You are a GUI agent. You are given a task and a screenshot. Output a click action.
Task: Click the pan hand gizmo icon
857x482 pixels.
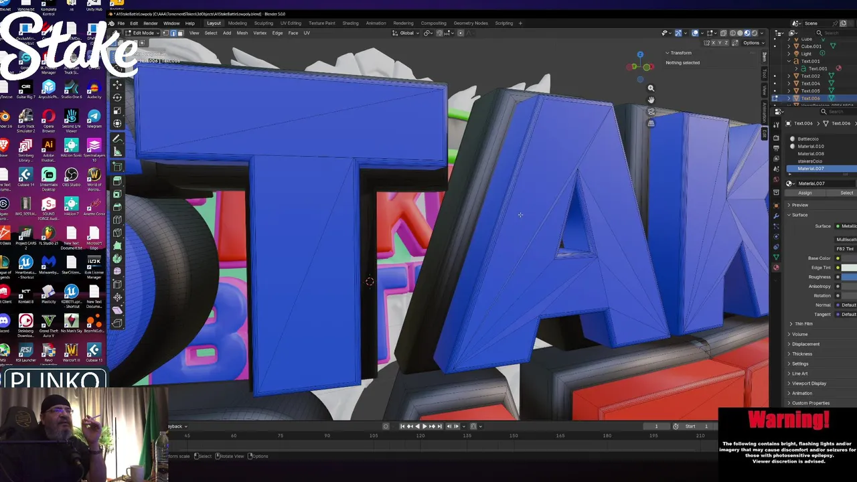[x=651, y=100]
